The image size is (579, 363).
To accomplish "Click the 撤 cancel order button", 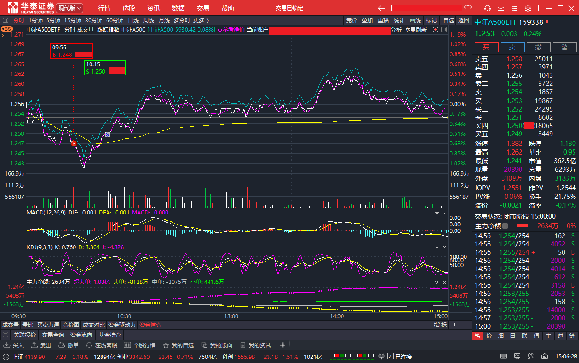I will 538,47.
